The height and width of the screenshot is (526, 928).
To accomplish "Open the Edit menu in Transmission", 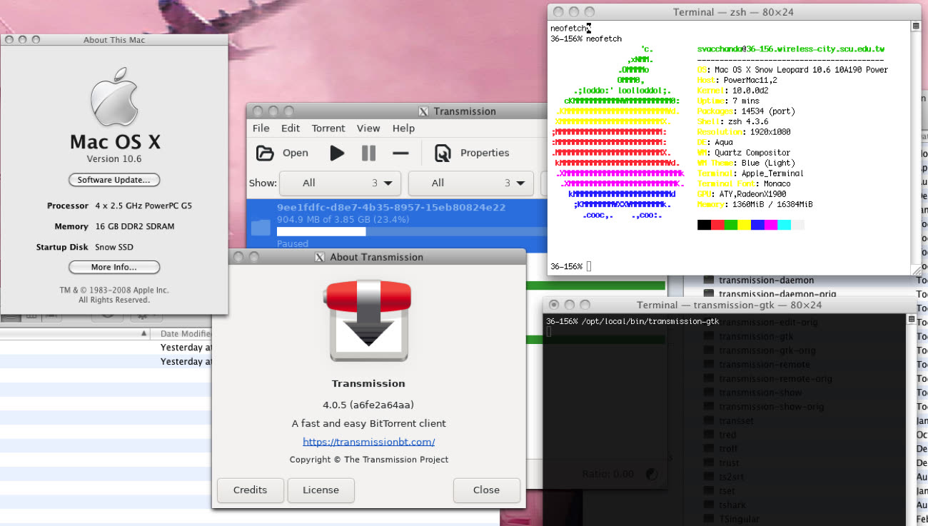I will [x=291, y=128].
